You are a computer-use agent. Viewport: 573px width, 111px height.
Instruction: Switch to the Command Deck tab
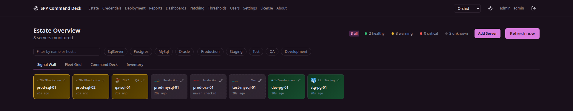pyautogui.click(x=104, y=65)
